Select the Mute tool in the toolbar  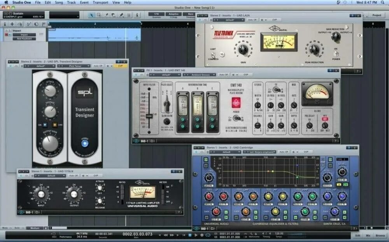[129, 15]
